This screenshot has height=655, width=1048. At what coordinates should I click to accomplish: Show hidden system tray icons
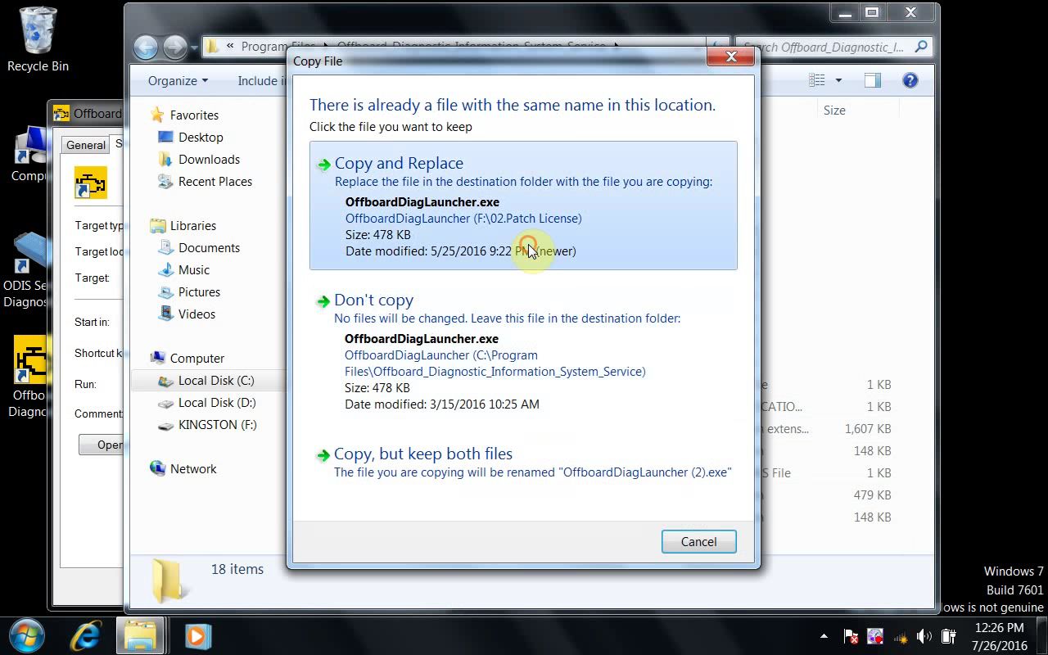point(824,636)
